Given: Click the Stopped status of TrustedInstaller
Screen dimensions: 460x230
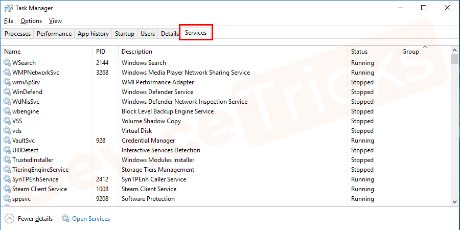Looking at the screenshot, I should pos(362,160).
